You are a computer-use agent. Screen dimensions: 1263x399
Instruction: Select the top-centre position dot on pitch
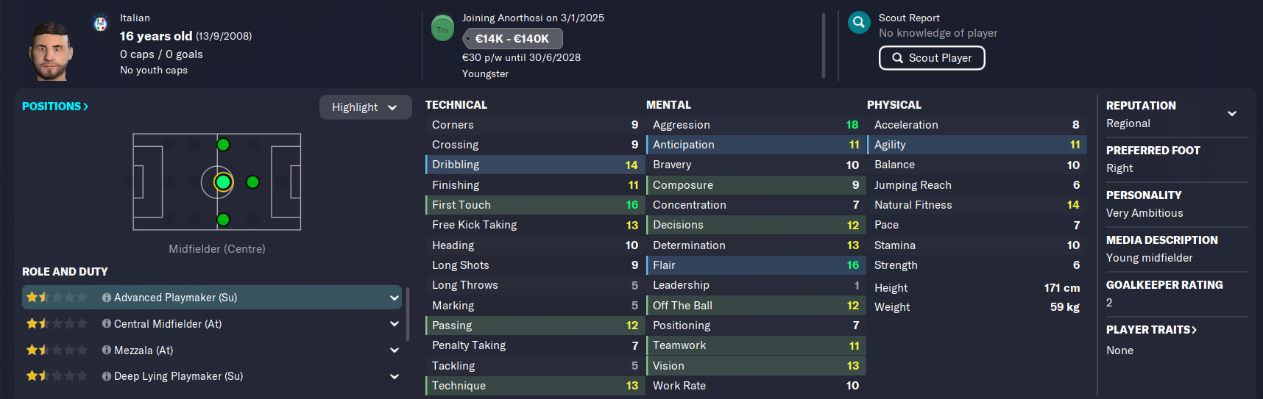pos(224,145)
